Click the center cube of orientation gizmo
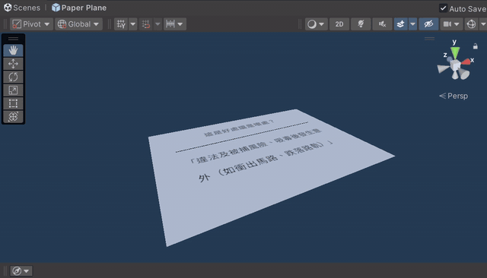This screenshot has width=487, height=278. coord(455,66)
